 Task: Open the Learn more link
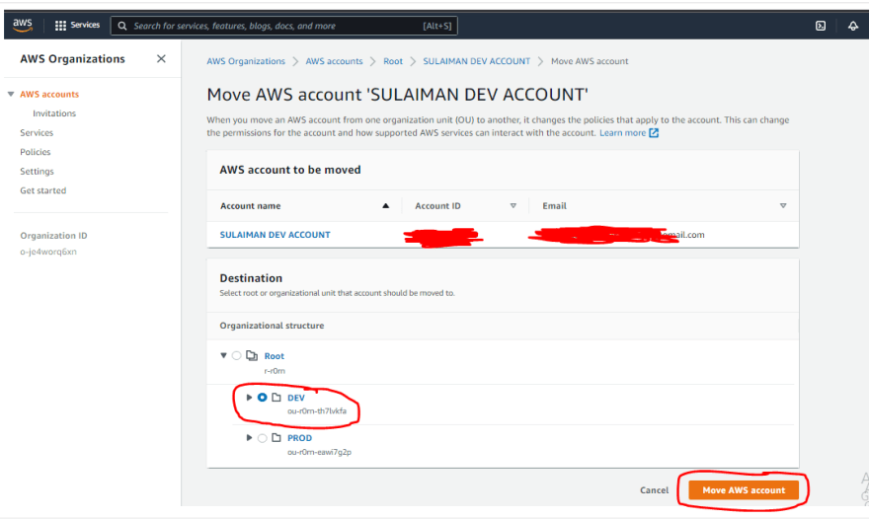click(622, 133)
